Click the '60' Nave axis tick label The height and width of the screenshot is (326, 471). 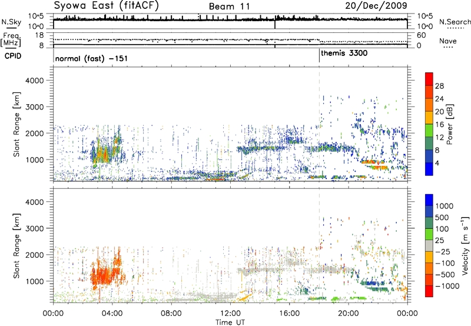[x=421, y=35]
